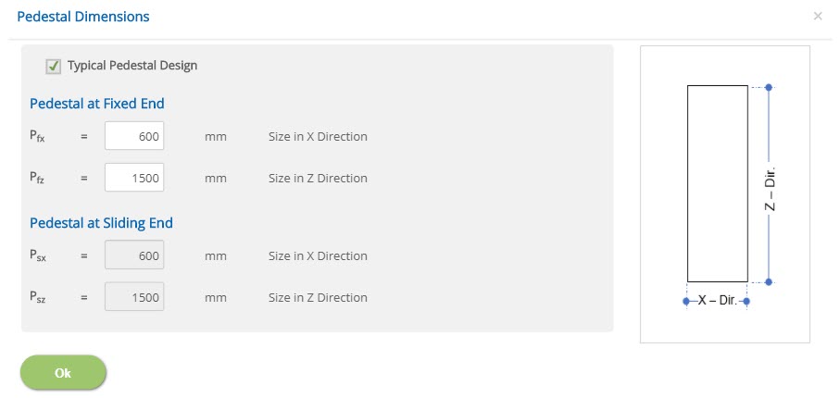Close the Pedestal Dimensions dialog
840x398 pixels.
click(x=818, y=16)
